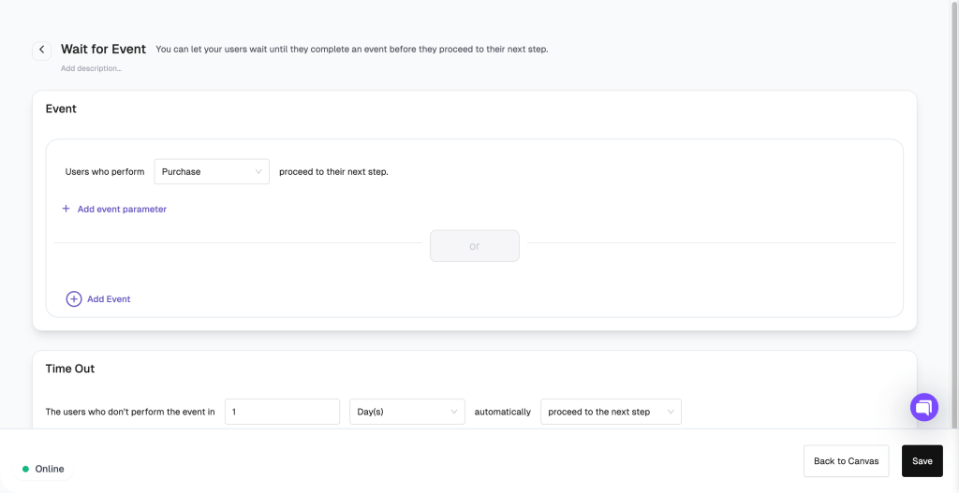Open the chat support bubble icon

point(924,407)
